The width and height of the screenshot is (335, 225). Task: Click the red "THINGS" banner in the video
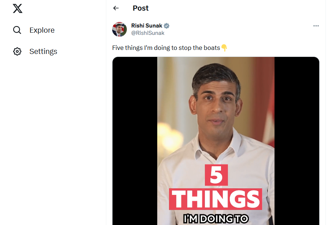[x=216, y=199]
